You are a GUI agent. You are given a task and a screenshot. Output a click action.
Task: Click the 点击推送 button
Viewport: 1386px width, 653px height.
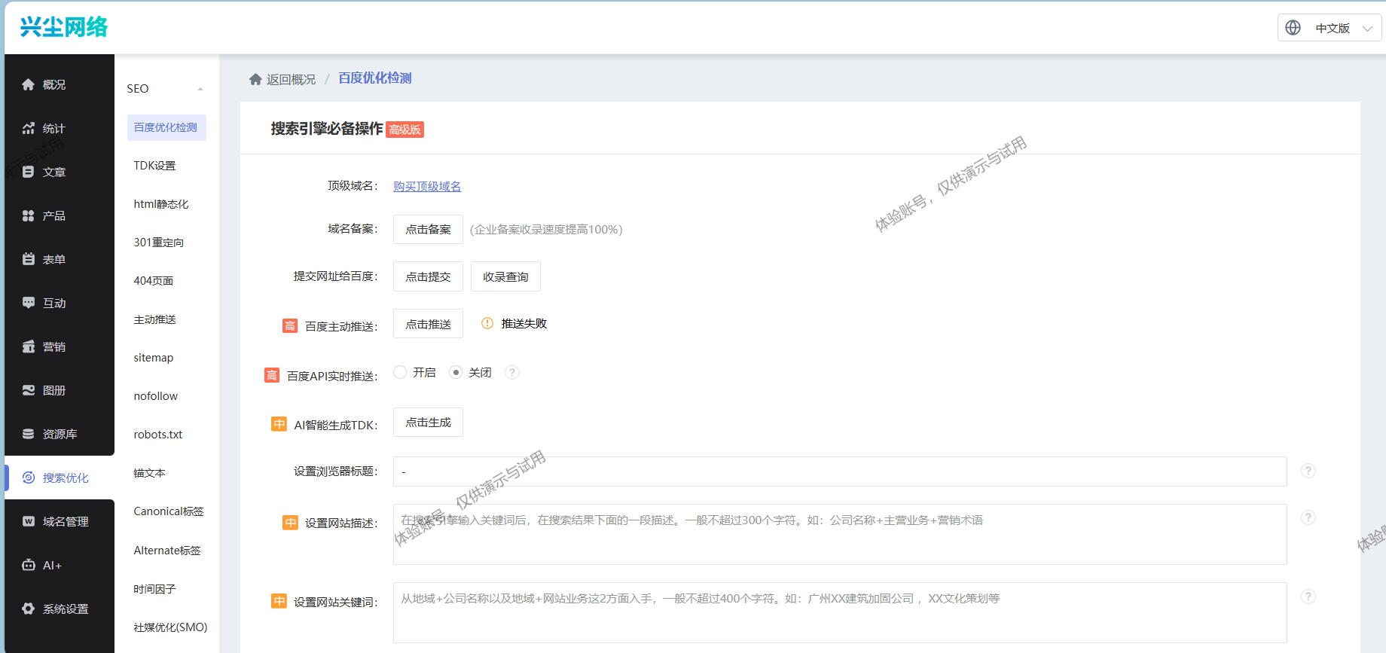pyautogui.click(x=428, y=324)
